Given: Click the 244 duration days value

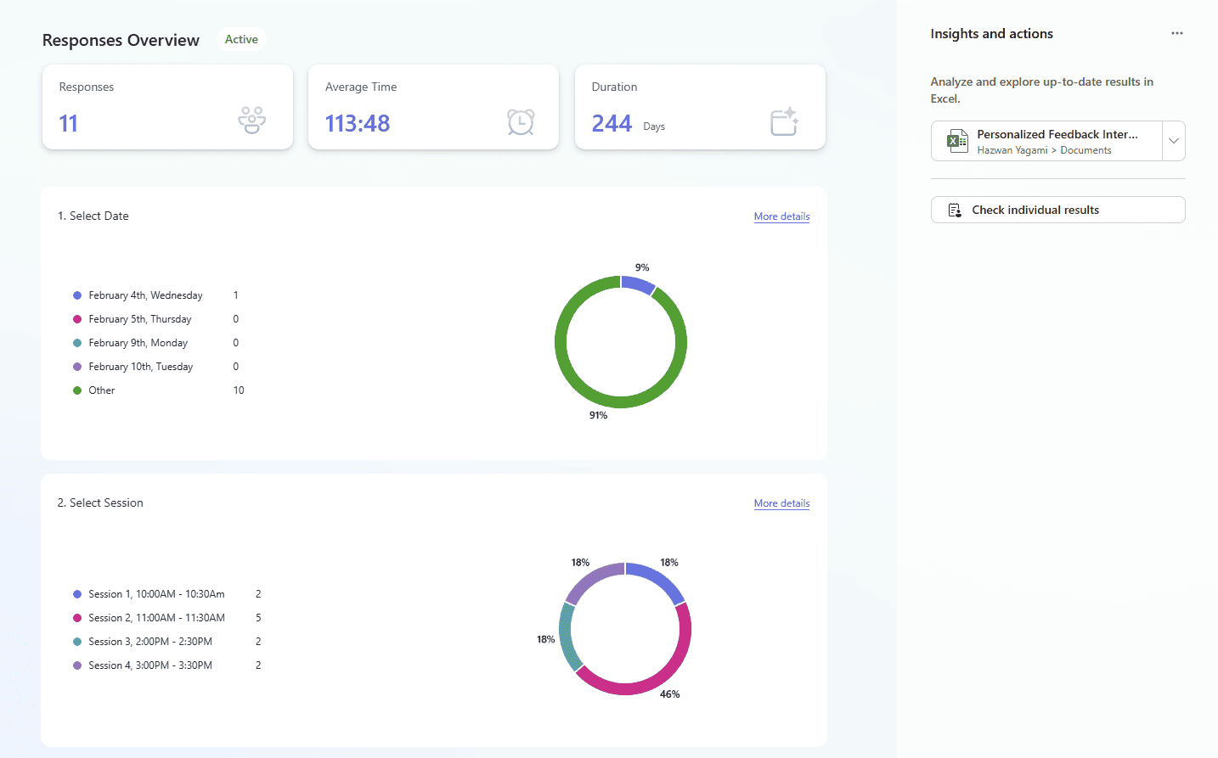Looking at the screenshot, I should click(x=612, y=123).
